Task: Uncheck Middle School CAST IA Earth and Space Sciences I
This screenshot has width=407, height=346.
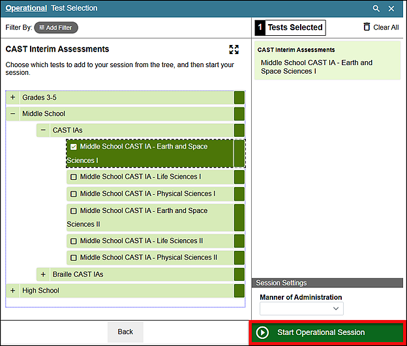Action: point(74,147)
